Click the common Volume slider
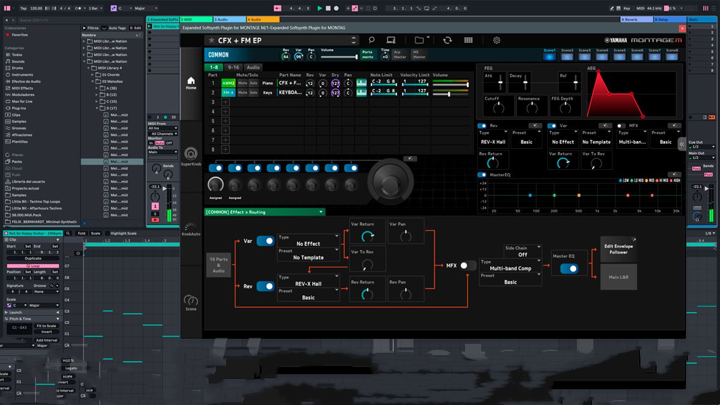Viewport: 720px width, 405px height. [x=340, y=56]
